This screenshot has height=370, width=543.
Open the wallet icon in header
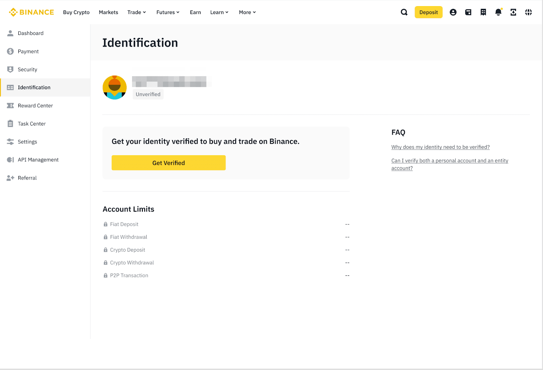tap(468, 12)
